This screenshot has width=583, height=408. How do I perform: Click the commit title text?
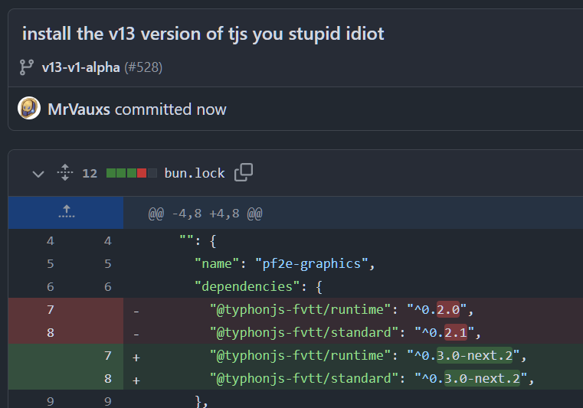pyautogui.click(x=203, y=34)
